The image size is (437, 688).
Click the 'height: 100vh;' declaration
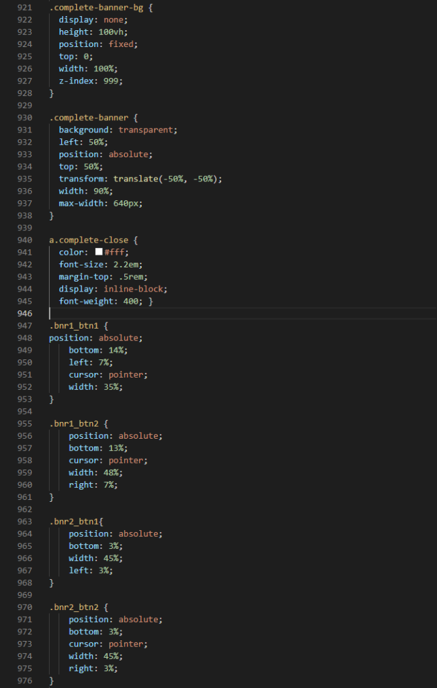click(x=93, y=32)
